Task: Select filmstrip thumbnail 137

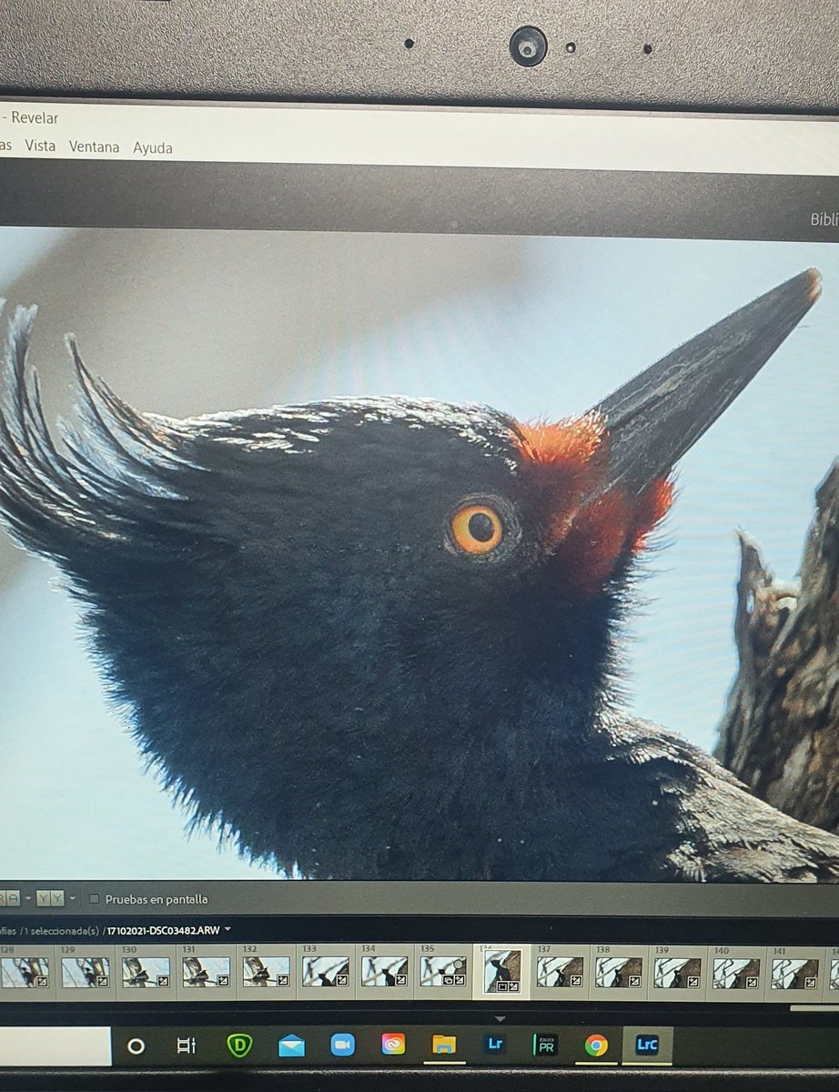Action: 560,972
